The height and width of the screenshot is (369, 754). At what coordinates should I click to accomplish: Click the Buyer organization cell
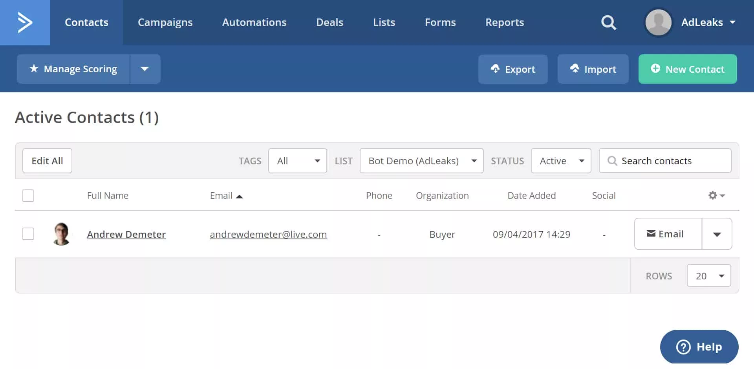click(x=442, y=234)
